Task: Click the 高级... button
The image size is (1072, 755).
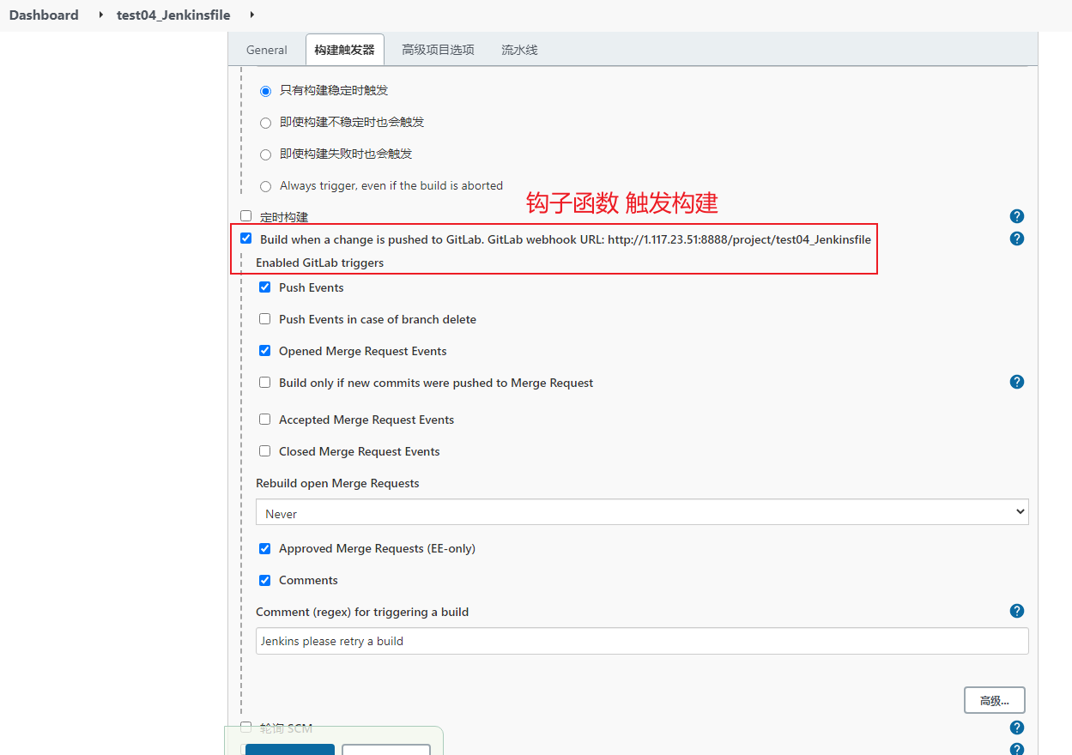Action: click(x=995, y=700)
